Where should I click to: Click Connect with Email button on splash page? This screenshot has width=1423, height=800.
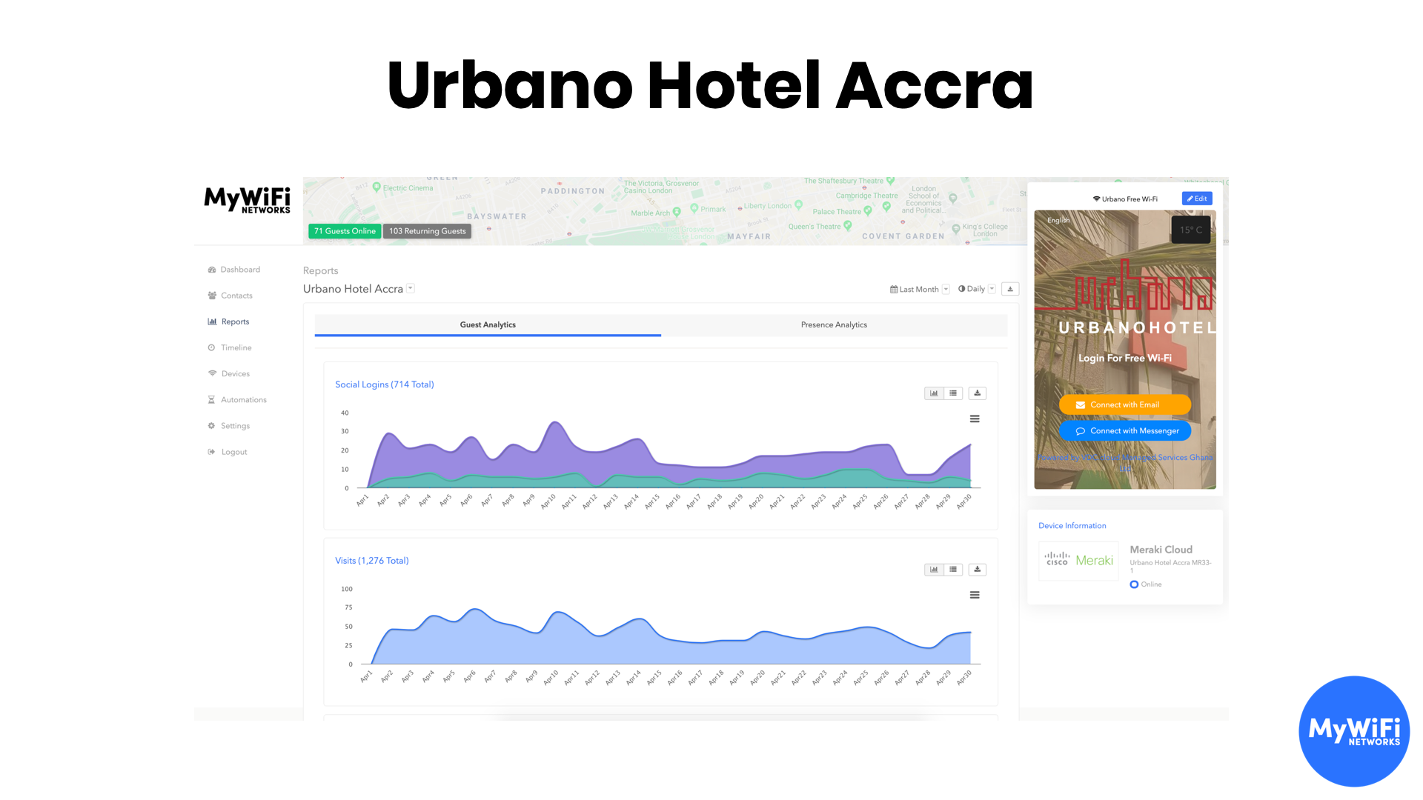1125,404
